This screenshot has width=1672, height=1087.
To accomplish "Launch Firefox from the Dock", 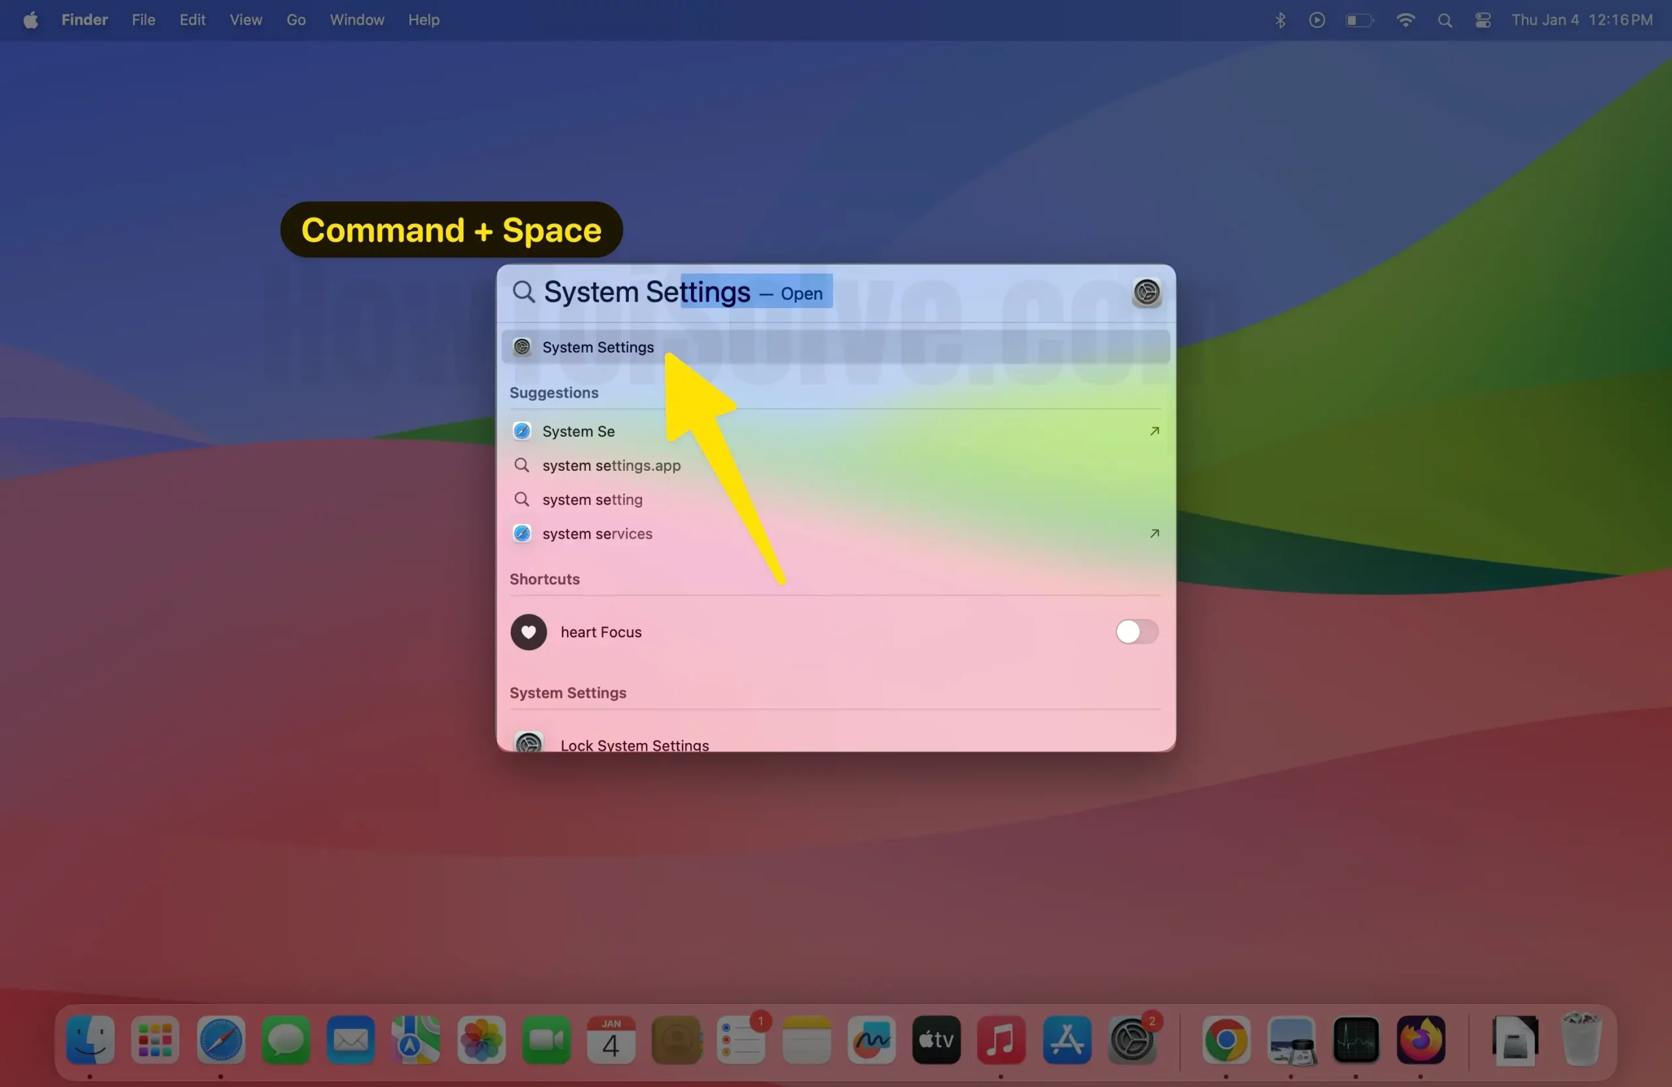I will (x=1421, y=1041).
